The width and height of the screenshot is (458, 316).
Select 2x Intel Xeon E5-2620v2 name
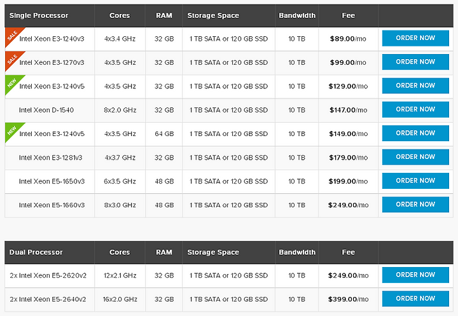pyautogui.click(x=48, y=276)
